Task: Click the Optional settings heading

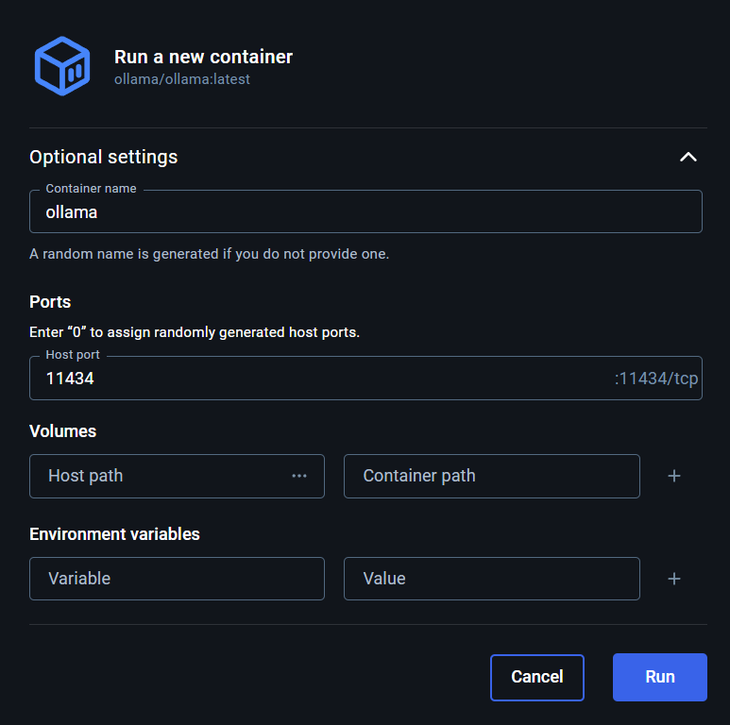Action: (x=103, y=157)
